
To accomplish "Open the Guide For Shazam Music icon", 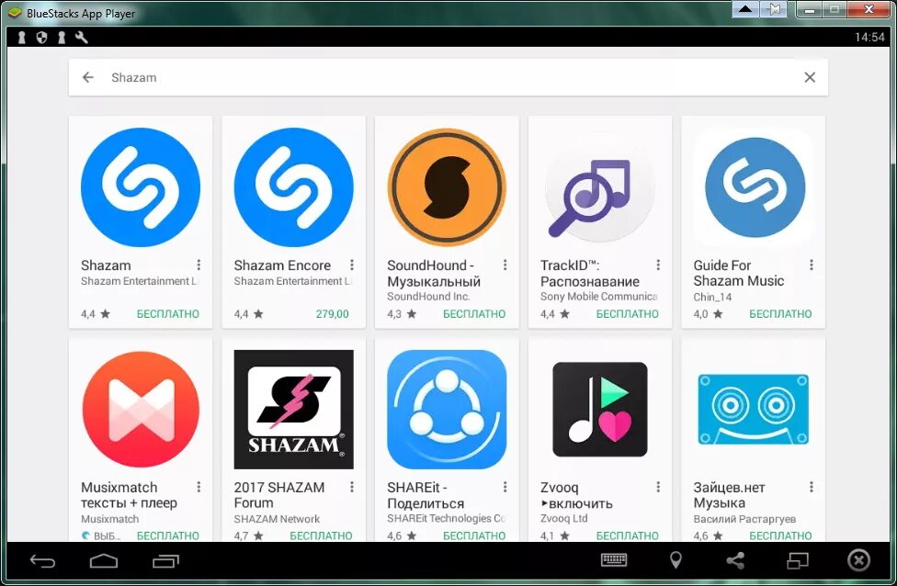I will click(755, 187).
